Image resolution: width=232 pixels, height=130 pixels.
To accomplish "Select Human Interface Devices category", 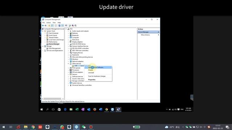I will (80, 46).
